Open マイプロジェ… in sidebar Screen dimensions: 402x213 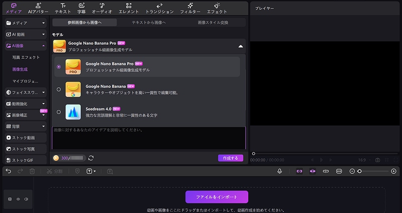[x=26, y=81]
